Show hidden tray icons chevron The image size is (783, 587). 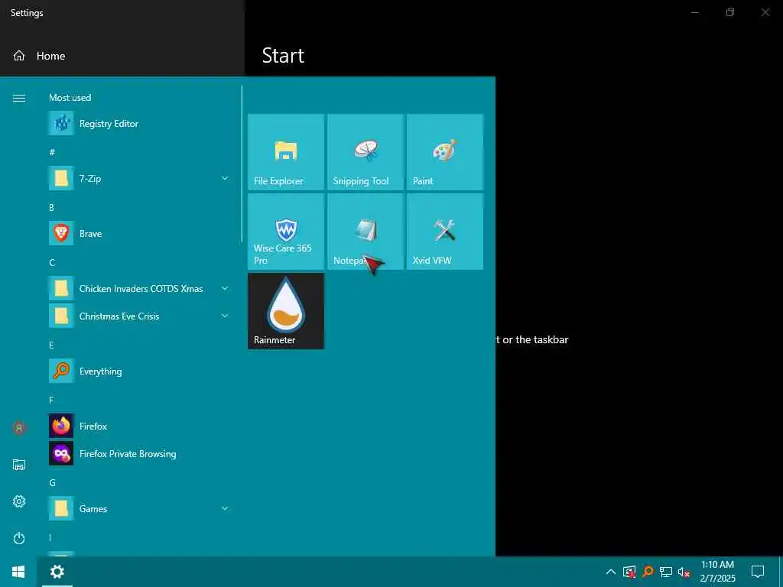[611, 572]
